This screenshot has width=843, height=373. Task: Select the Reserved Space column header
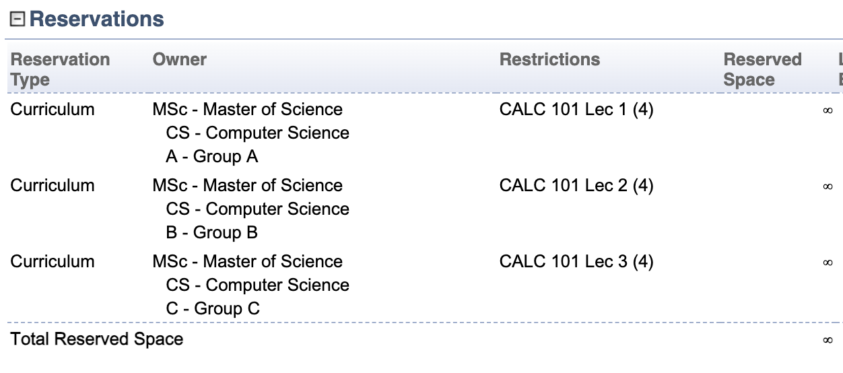coord(762,69)
